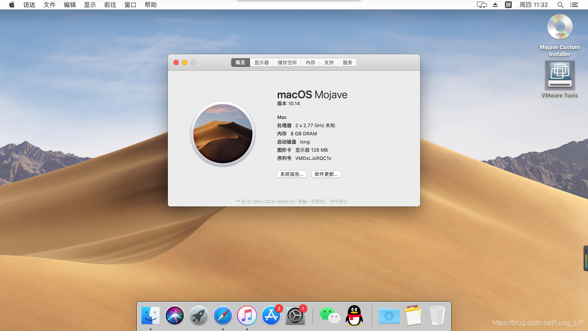588x331 pixels.
Task: Open the Trash in Dock
Action: click(x=437, y=316)
